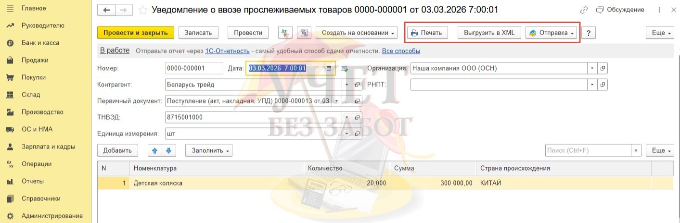Expand Создать на основании dropdown
This screenshot has height=223, width=680.
click(356, 33)
